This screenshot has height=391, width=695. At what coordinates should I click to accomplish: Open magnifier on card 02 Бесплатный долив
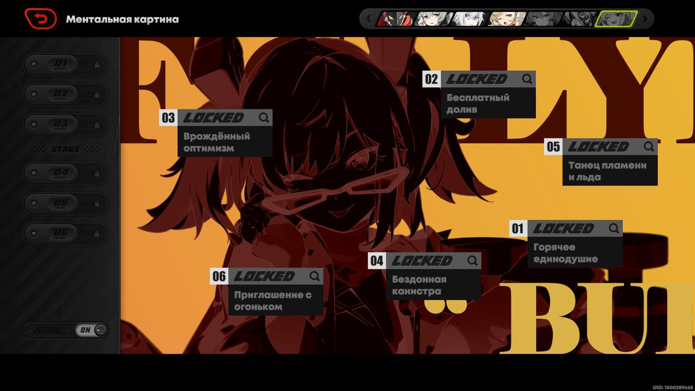pyautogui.click(x=526, y=79)
